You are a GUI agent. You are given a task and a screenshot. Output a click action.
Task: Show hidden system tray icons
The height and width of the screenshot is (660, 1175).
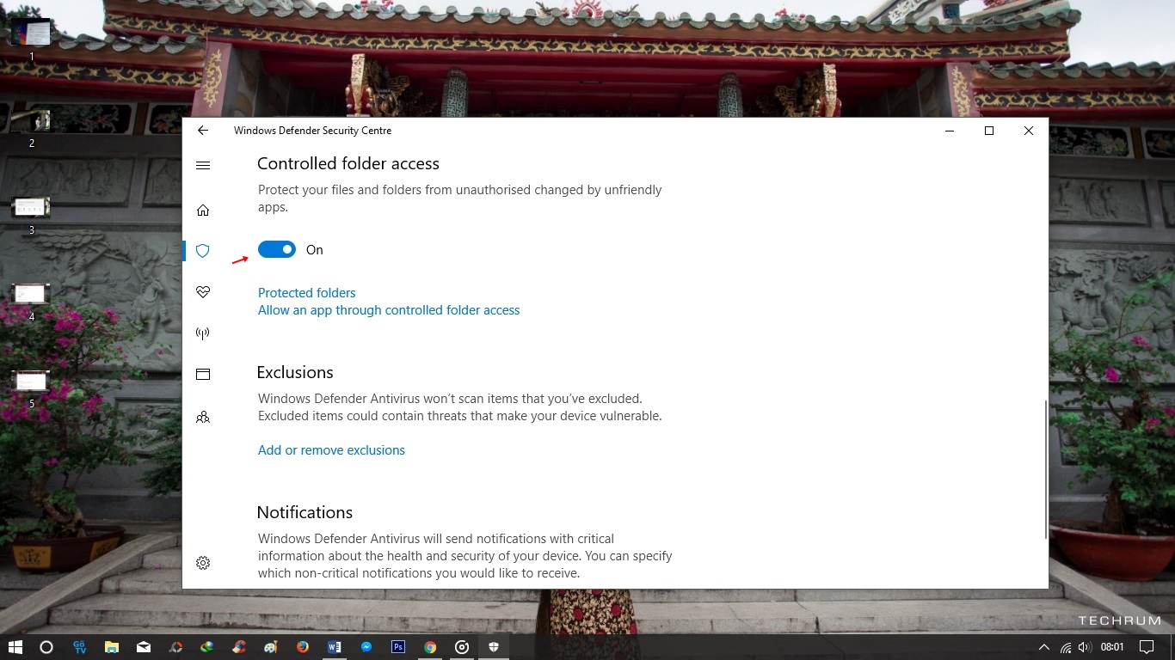click(x=1044, y=647)
